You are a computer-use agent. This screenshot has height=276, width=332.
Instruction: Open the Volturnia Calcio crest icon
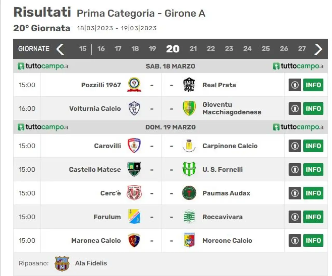pyautogui.click(x=134, y=108)
